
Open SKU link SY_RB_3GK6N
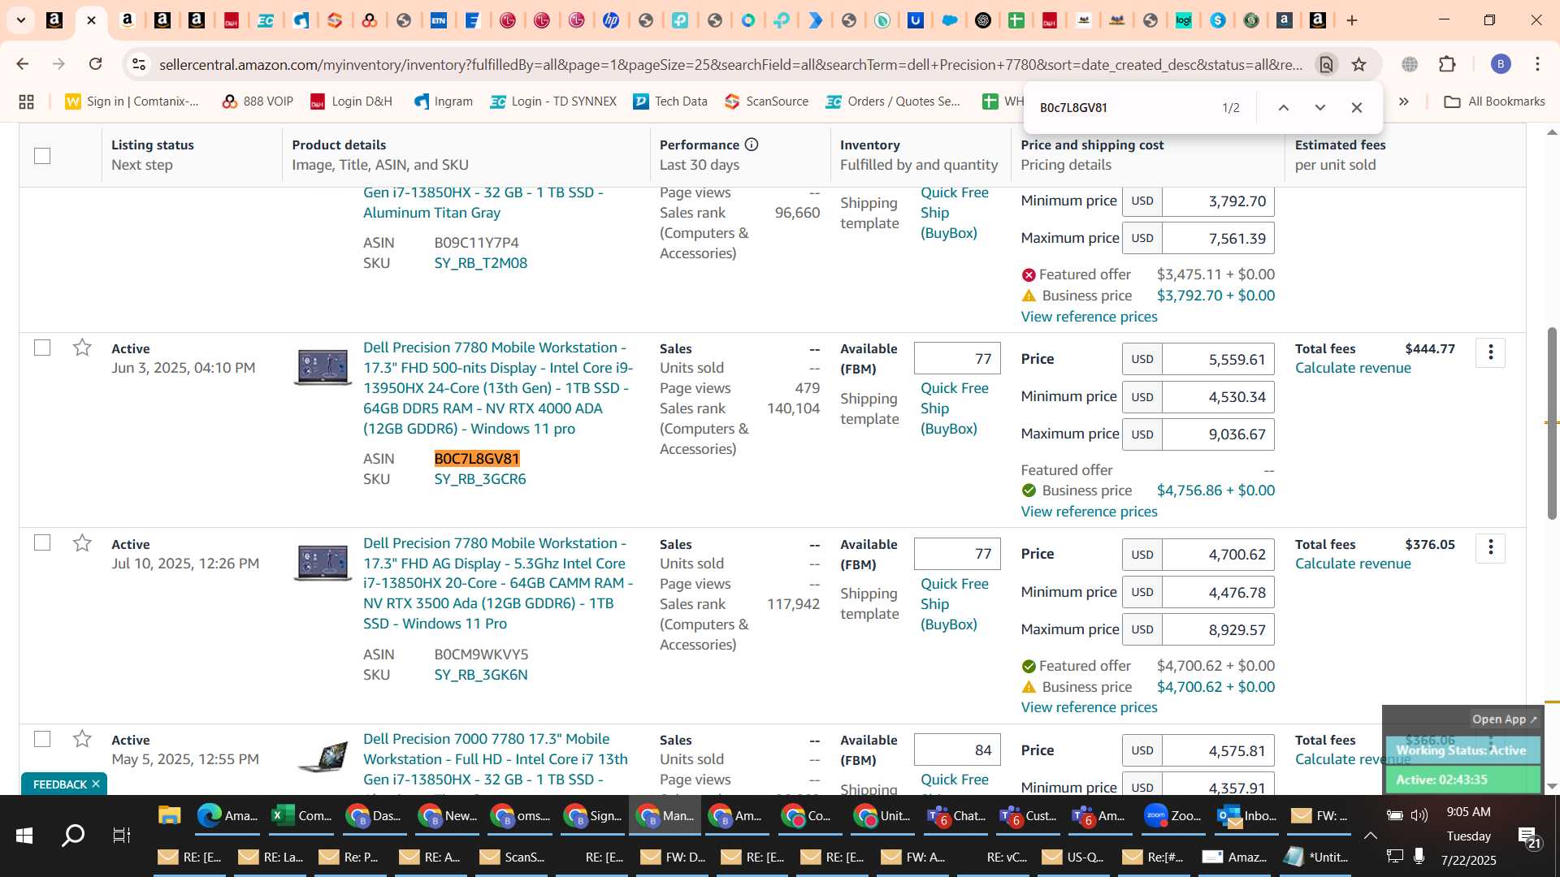click(481, 675)
